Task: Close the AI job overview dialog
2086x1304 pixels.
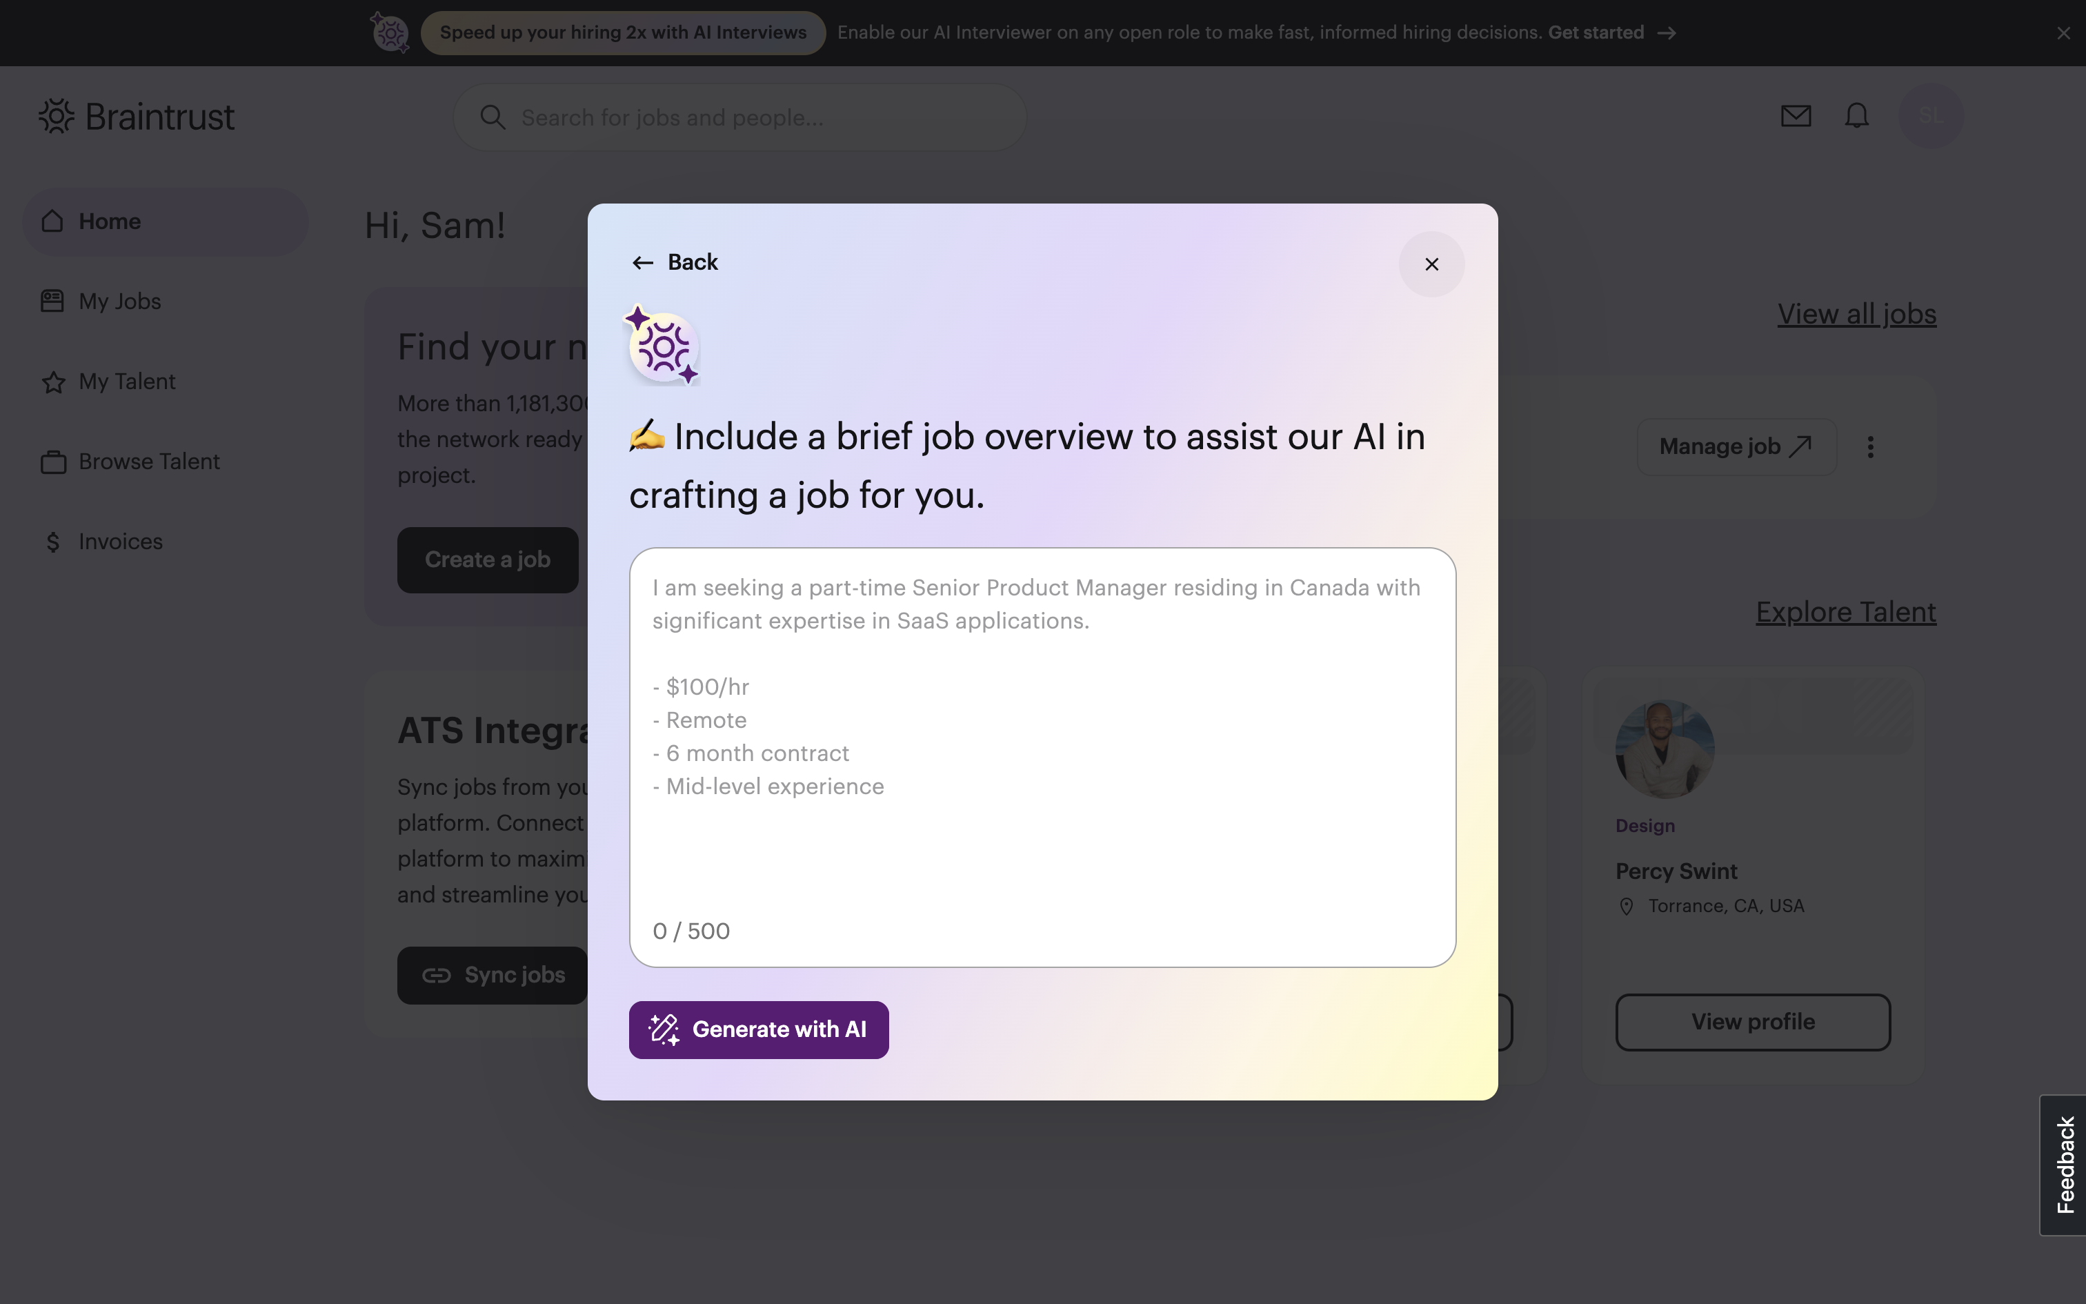Action: (1432, 264)
